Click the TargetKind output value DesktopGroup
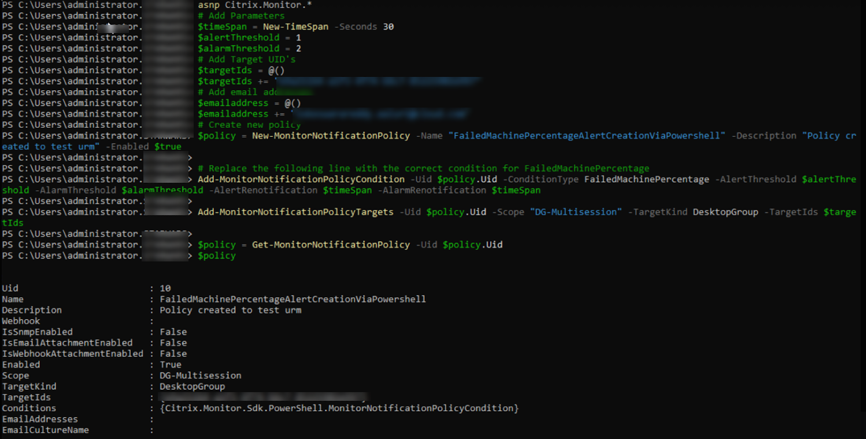Image resolution: width=866 pixels, height=439 pixels. pos(192,386)
